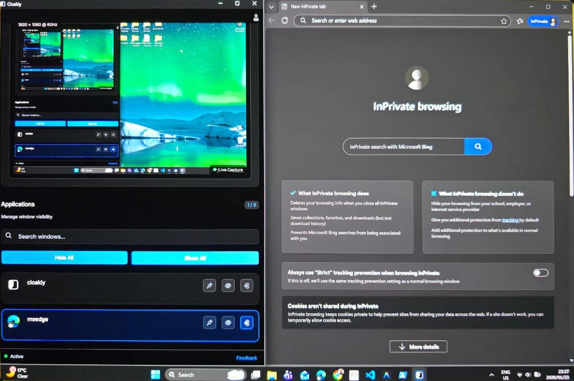Screen dimensions: 574x381
Task: Enable Strict tracking prevention toggle
Action: coord(540,273)
